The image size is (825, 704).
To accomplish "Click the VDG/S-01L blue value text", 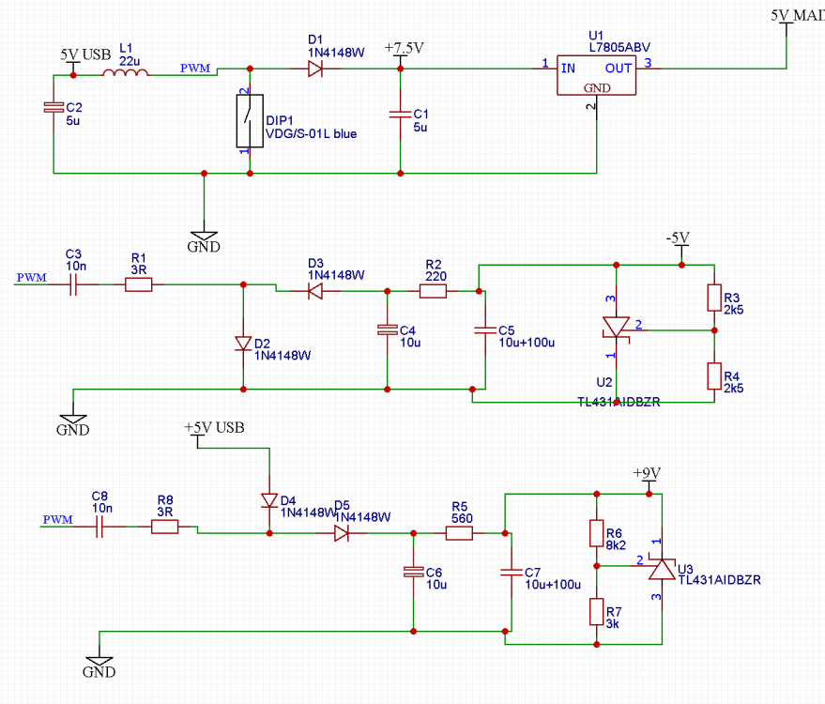I will (x=311, y=134).
